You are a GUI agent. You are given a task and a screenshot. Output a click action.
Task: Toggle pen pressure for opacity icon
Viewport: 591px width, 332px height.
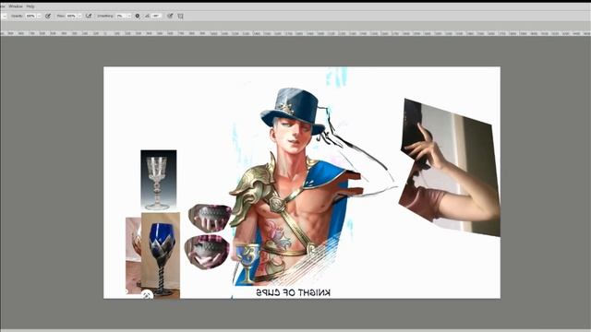point(48,16)
